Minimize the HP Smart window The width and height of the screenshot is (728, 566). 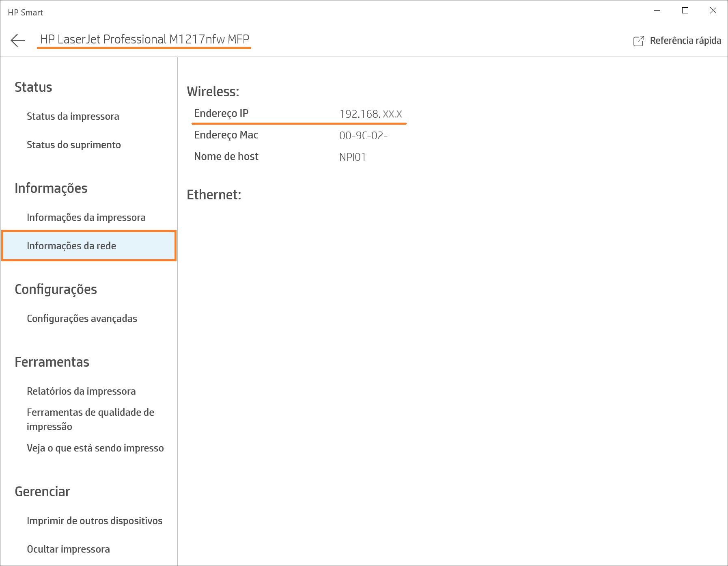657,11
